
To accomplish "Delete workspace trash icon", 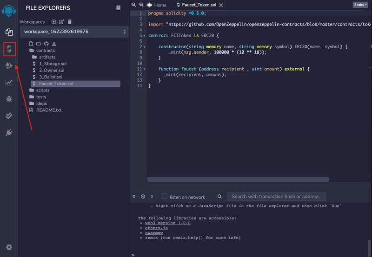I will click(x=69, y=22).
